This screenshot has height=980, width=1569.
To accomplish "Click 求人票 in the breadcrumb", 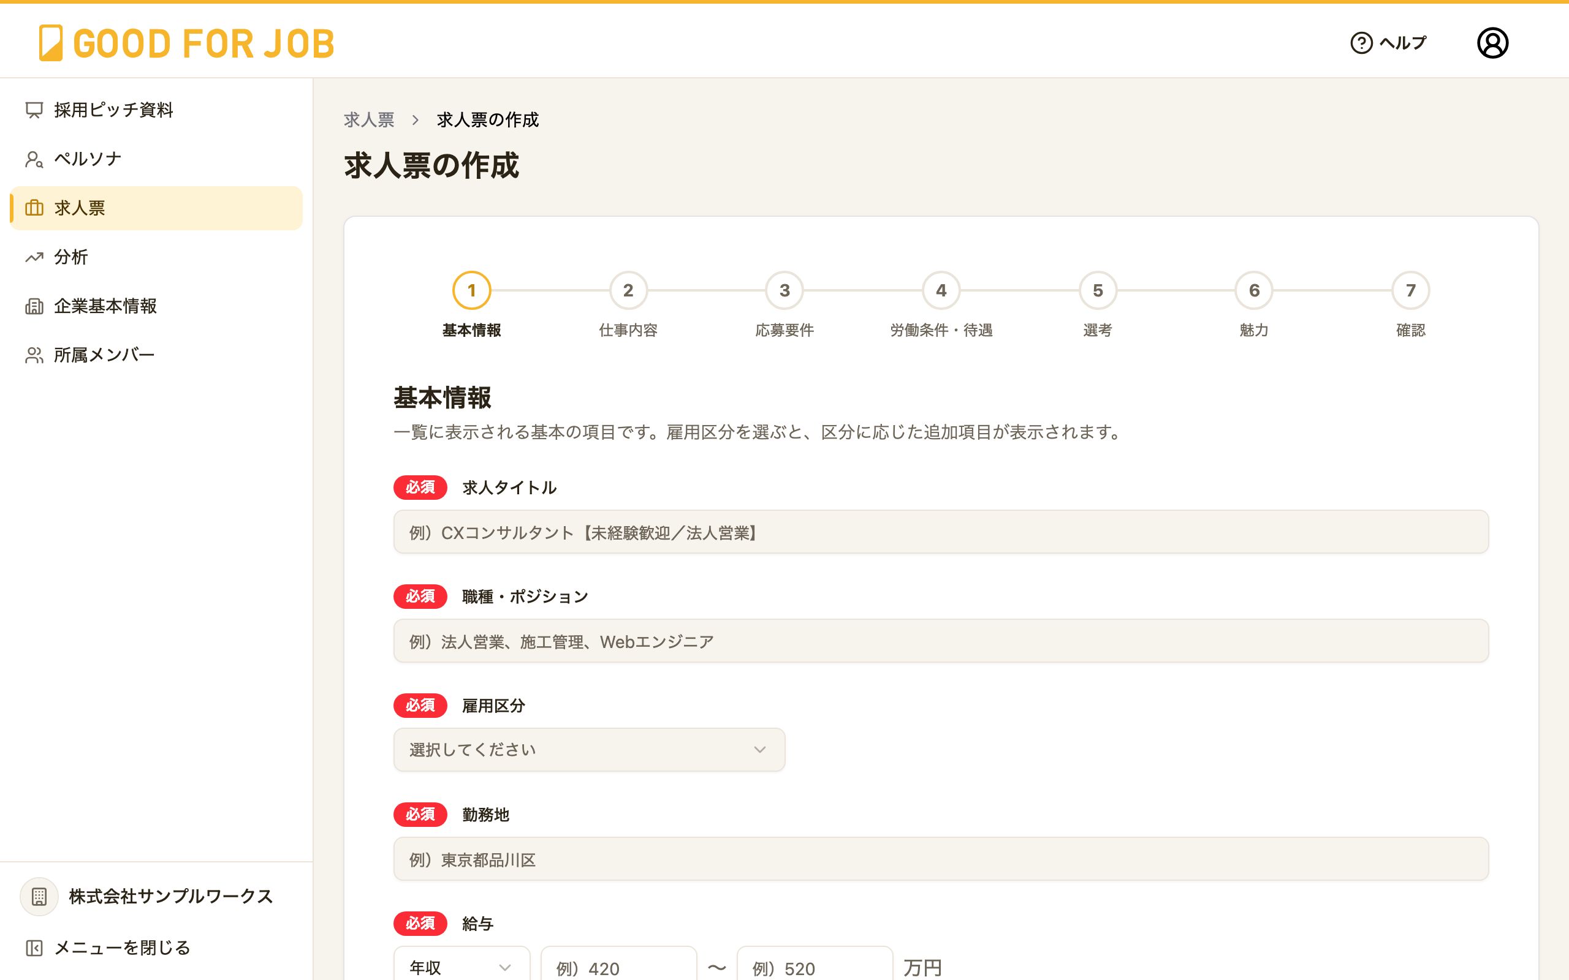I will (x=369, y=120).
